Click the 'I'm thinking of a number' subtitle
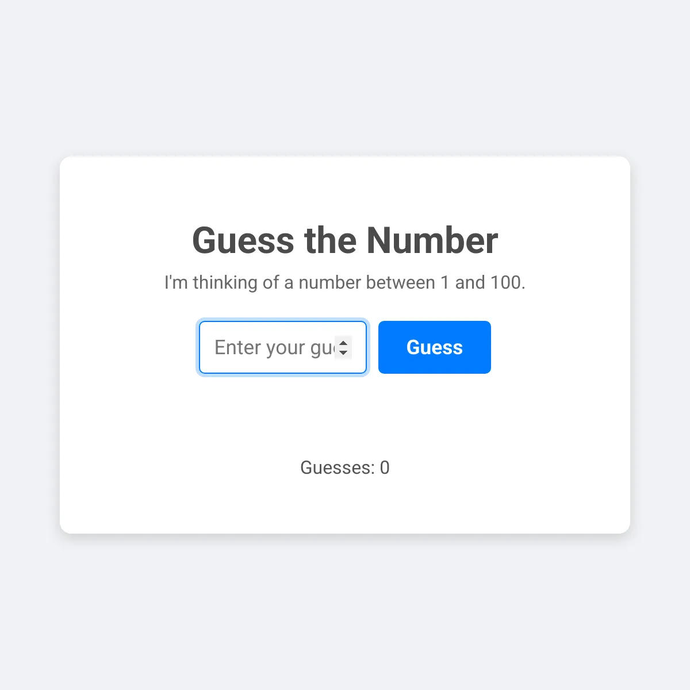The width and height of the screenshot is (690, 690). click(345, 282)
